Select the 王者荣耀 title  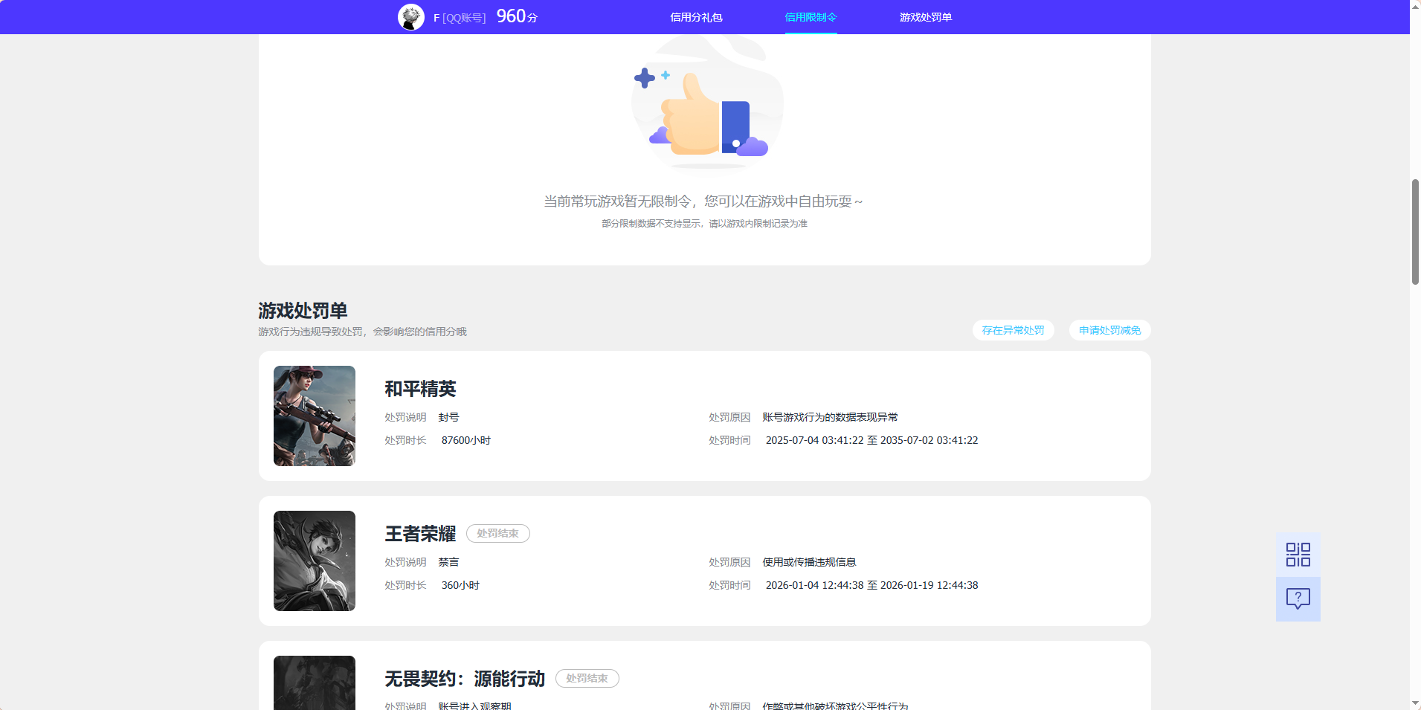click(420, 534)
